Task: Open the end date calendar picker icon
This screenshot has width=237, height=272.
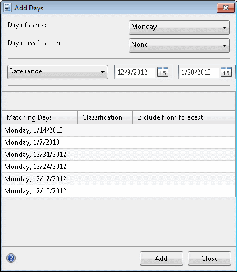Action: point(226,72)
